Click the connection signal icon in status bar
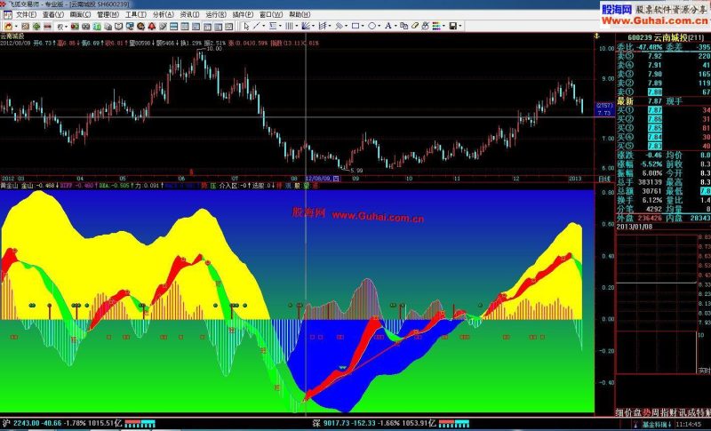Screen dimensions: 711x431 click(635, 425)
